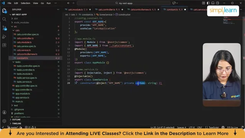Open the Selection menu
245x138 pixels.
click(x=26, y=3)
